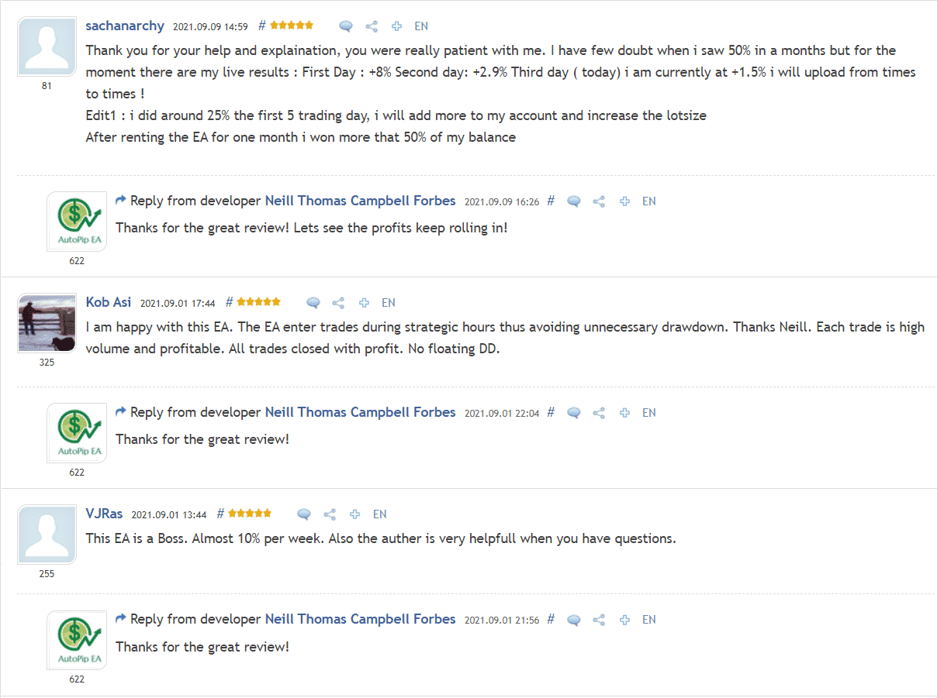Click share icon on Kob Asi's review
Image resolution: width=937 pixels, height=698 pixels.
click(x=338, y=303)
